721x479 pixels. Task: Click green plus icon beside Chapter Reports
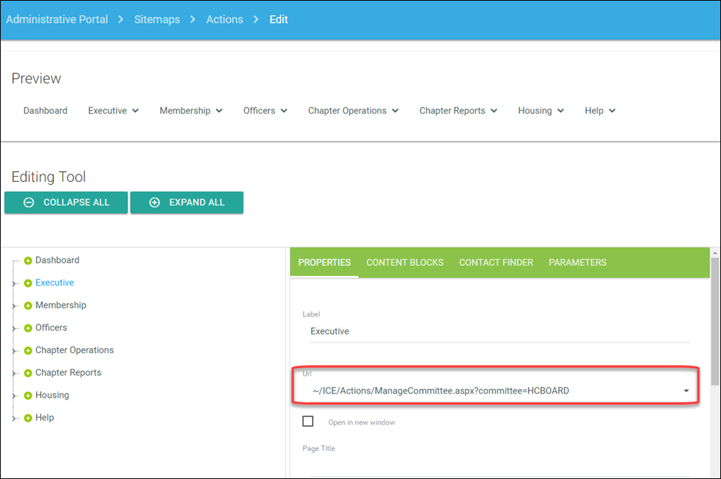click(28, 373)
